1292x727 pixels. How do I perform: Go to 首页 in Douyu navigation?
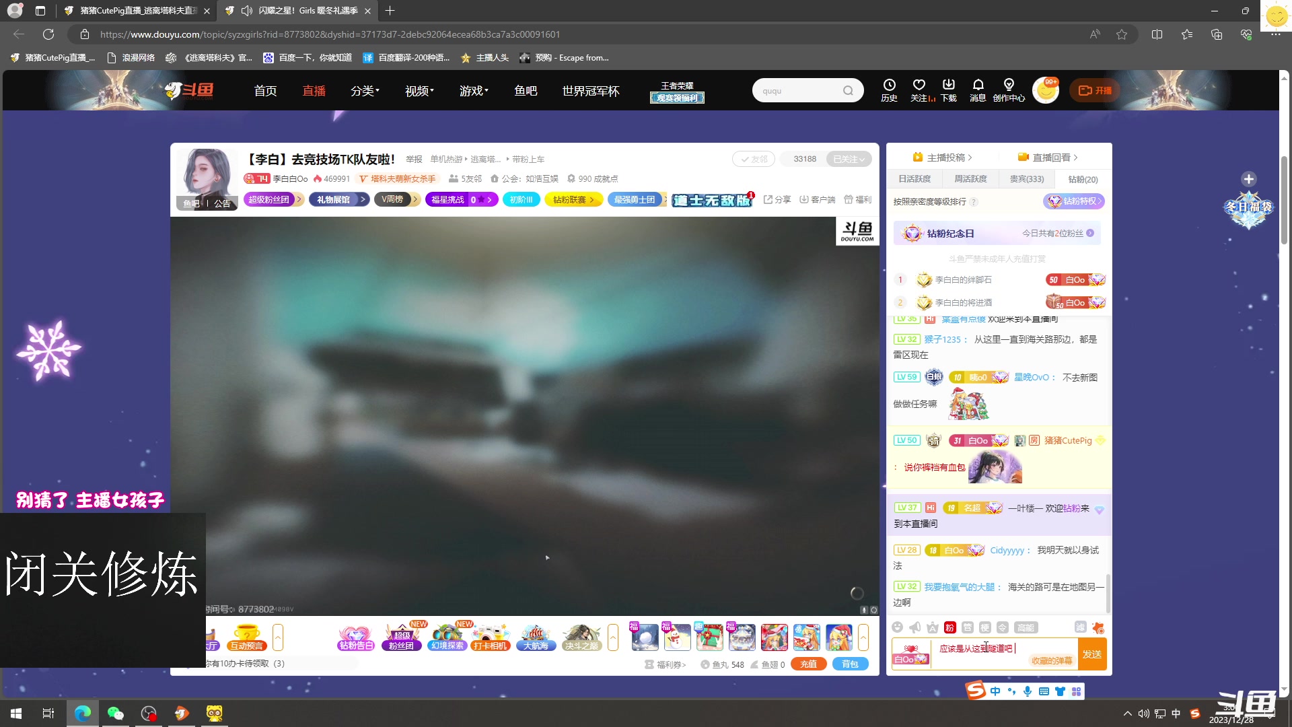point(265,91)
